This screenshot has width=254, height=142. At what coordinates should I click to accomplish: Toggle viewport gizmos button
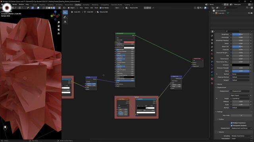point(33,8)
